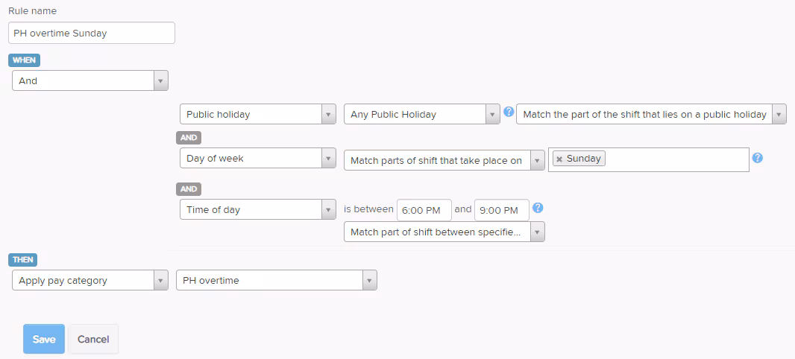
Task: Remove Sunday tag with its x icon
Action: [559, 159]
